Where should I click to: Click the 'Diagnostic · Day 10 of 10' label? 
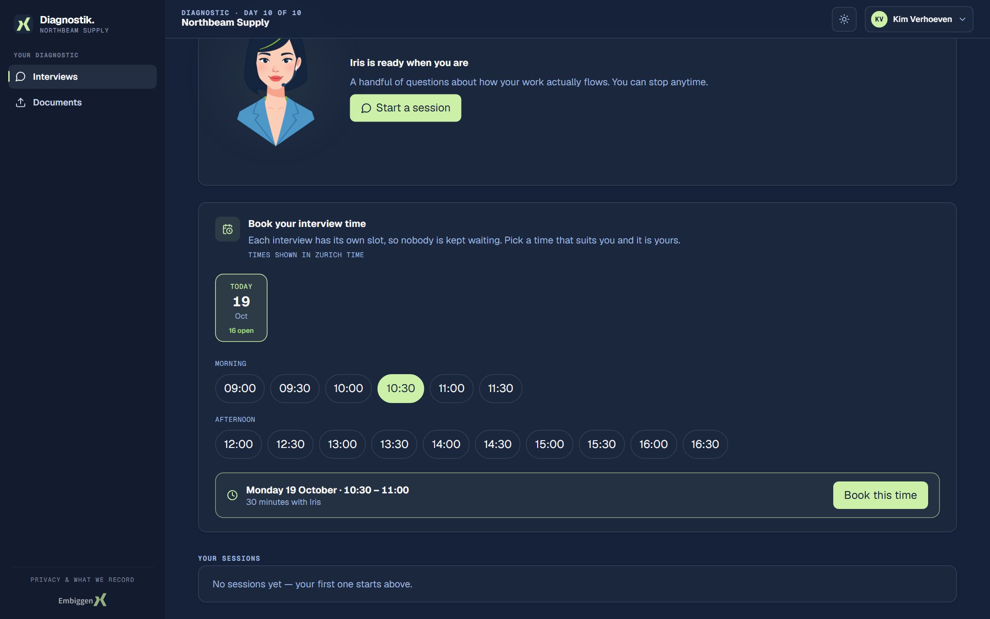pos(241,13)
